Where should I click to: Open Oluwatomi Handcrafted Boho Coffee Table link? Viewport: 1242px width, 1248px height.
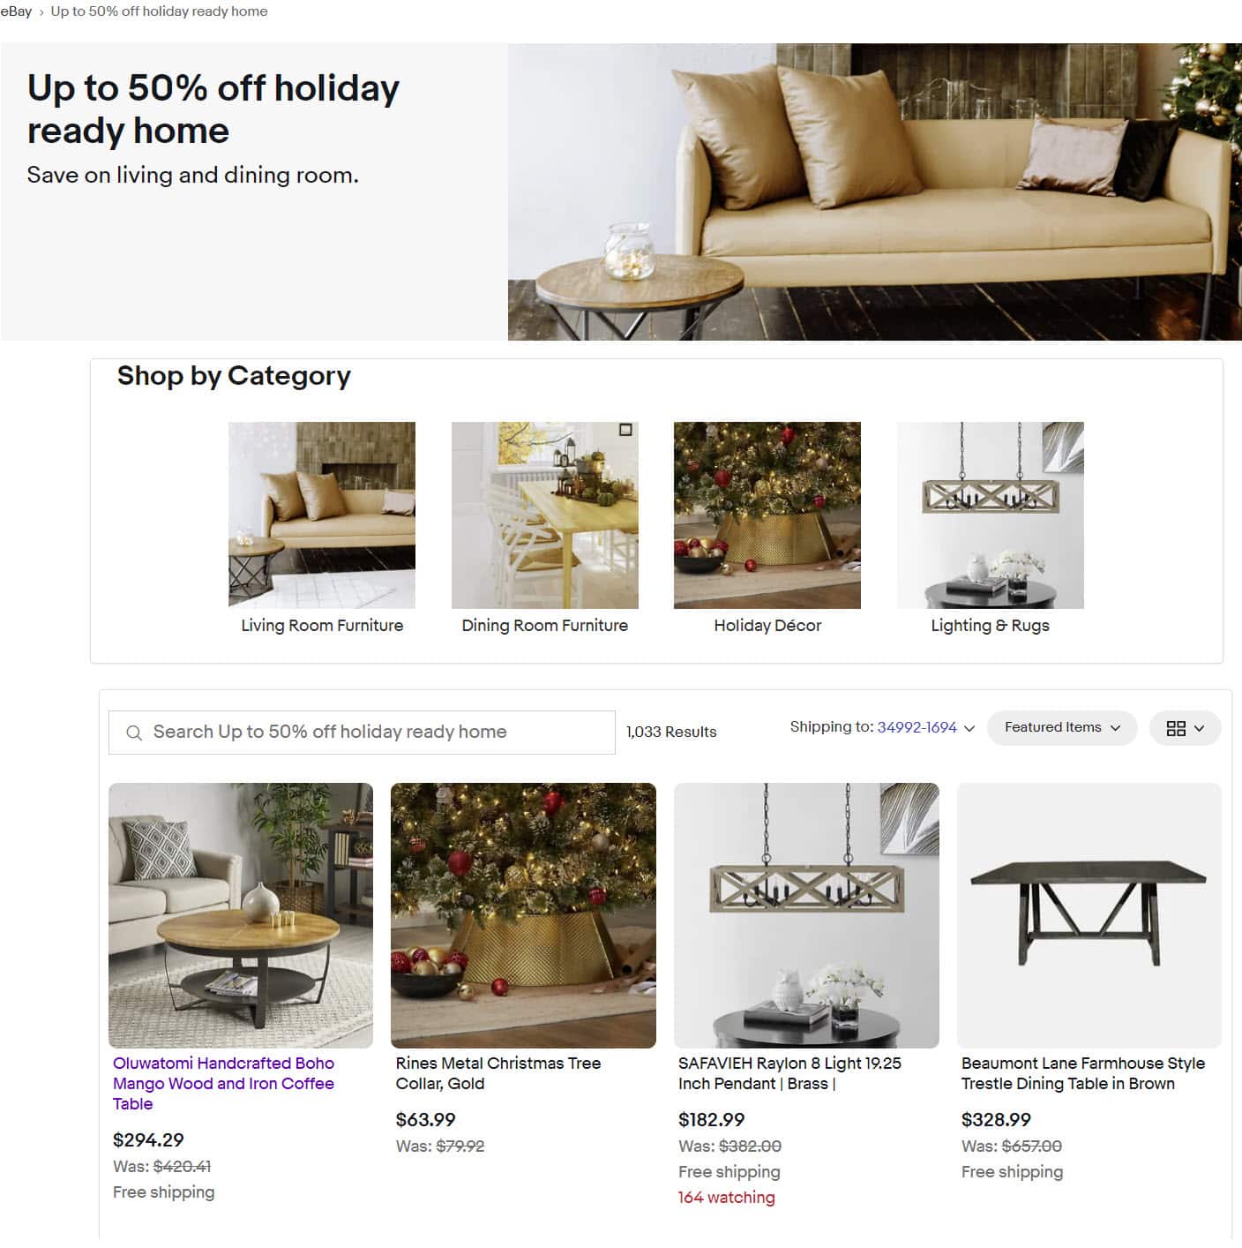pyautogui.click(x=223, y=1083)
